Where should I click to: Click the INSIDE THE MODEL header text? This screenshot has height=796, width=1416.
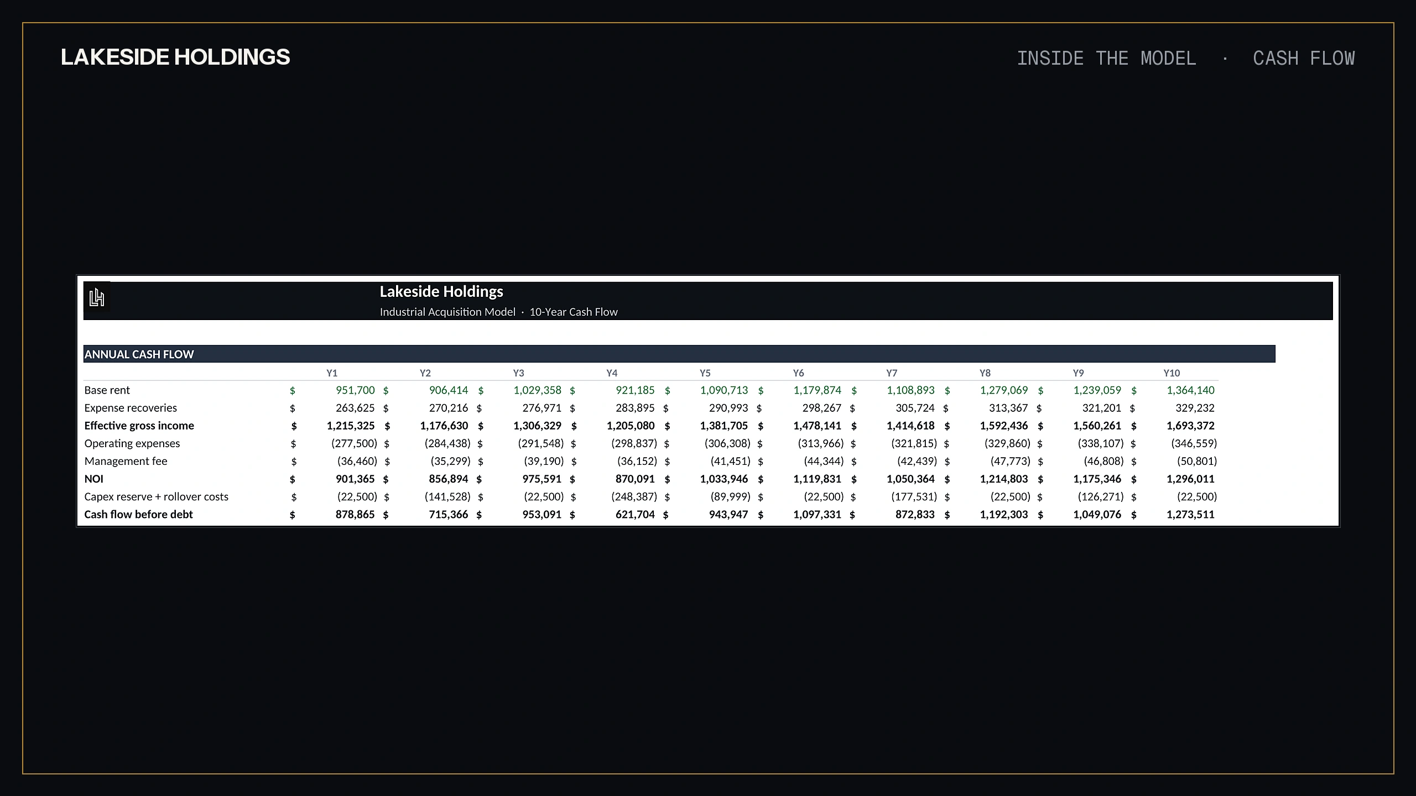click(1106, 58)
